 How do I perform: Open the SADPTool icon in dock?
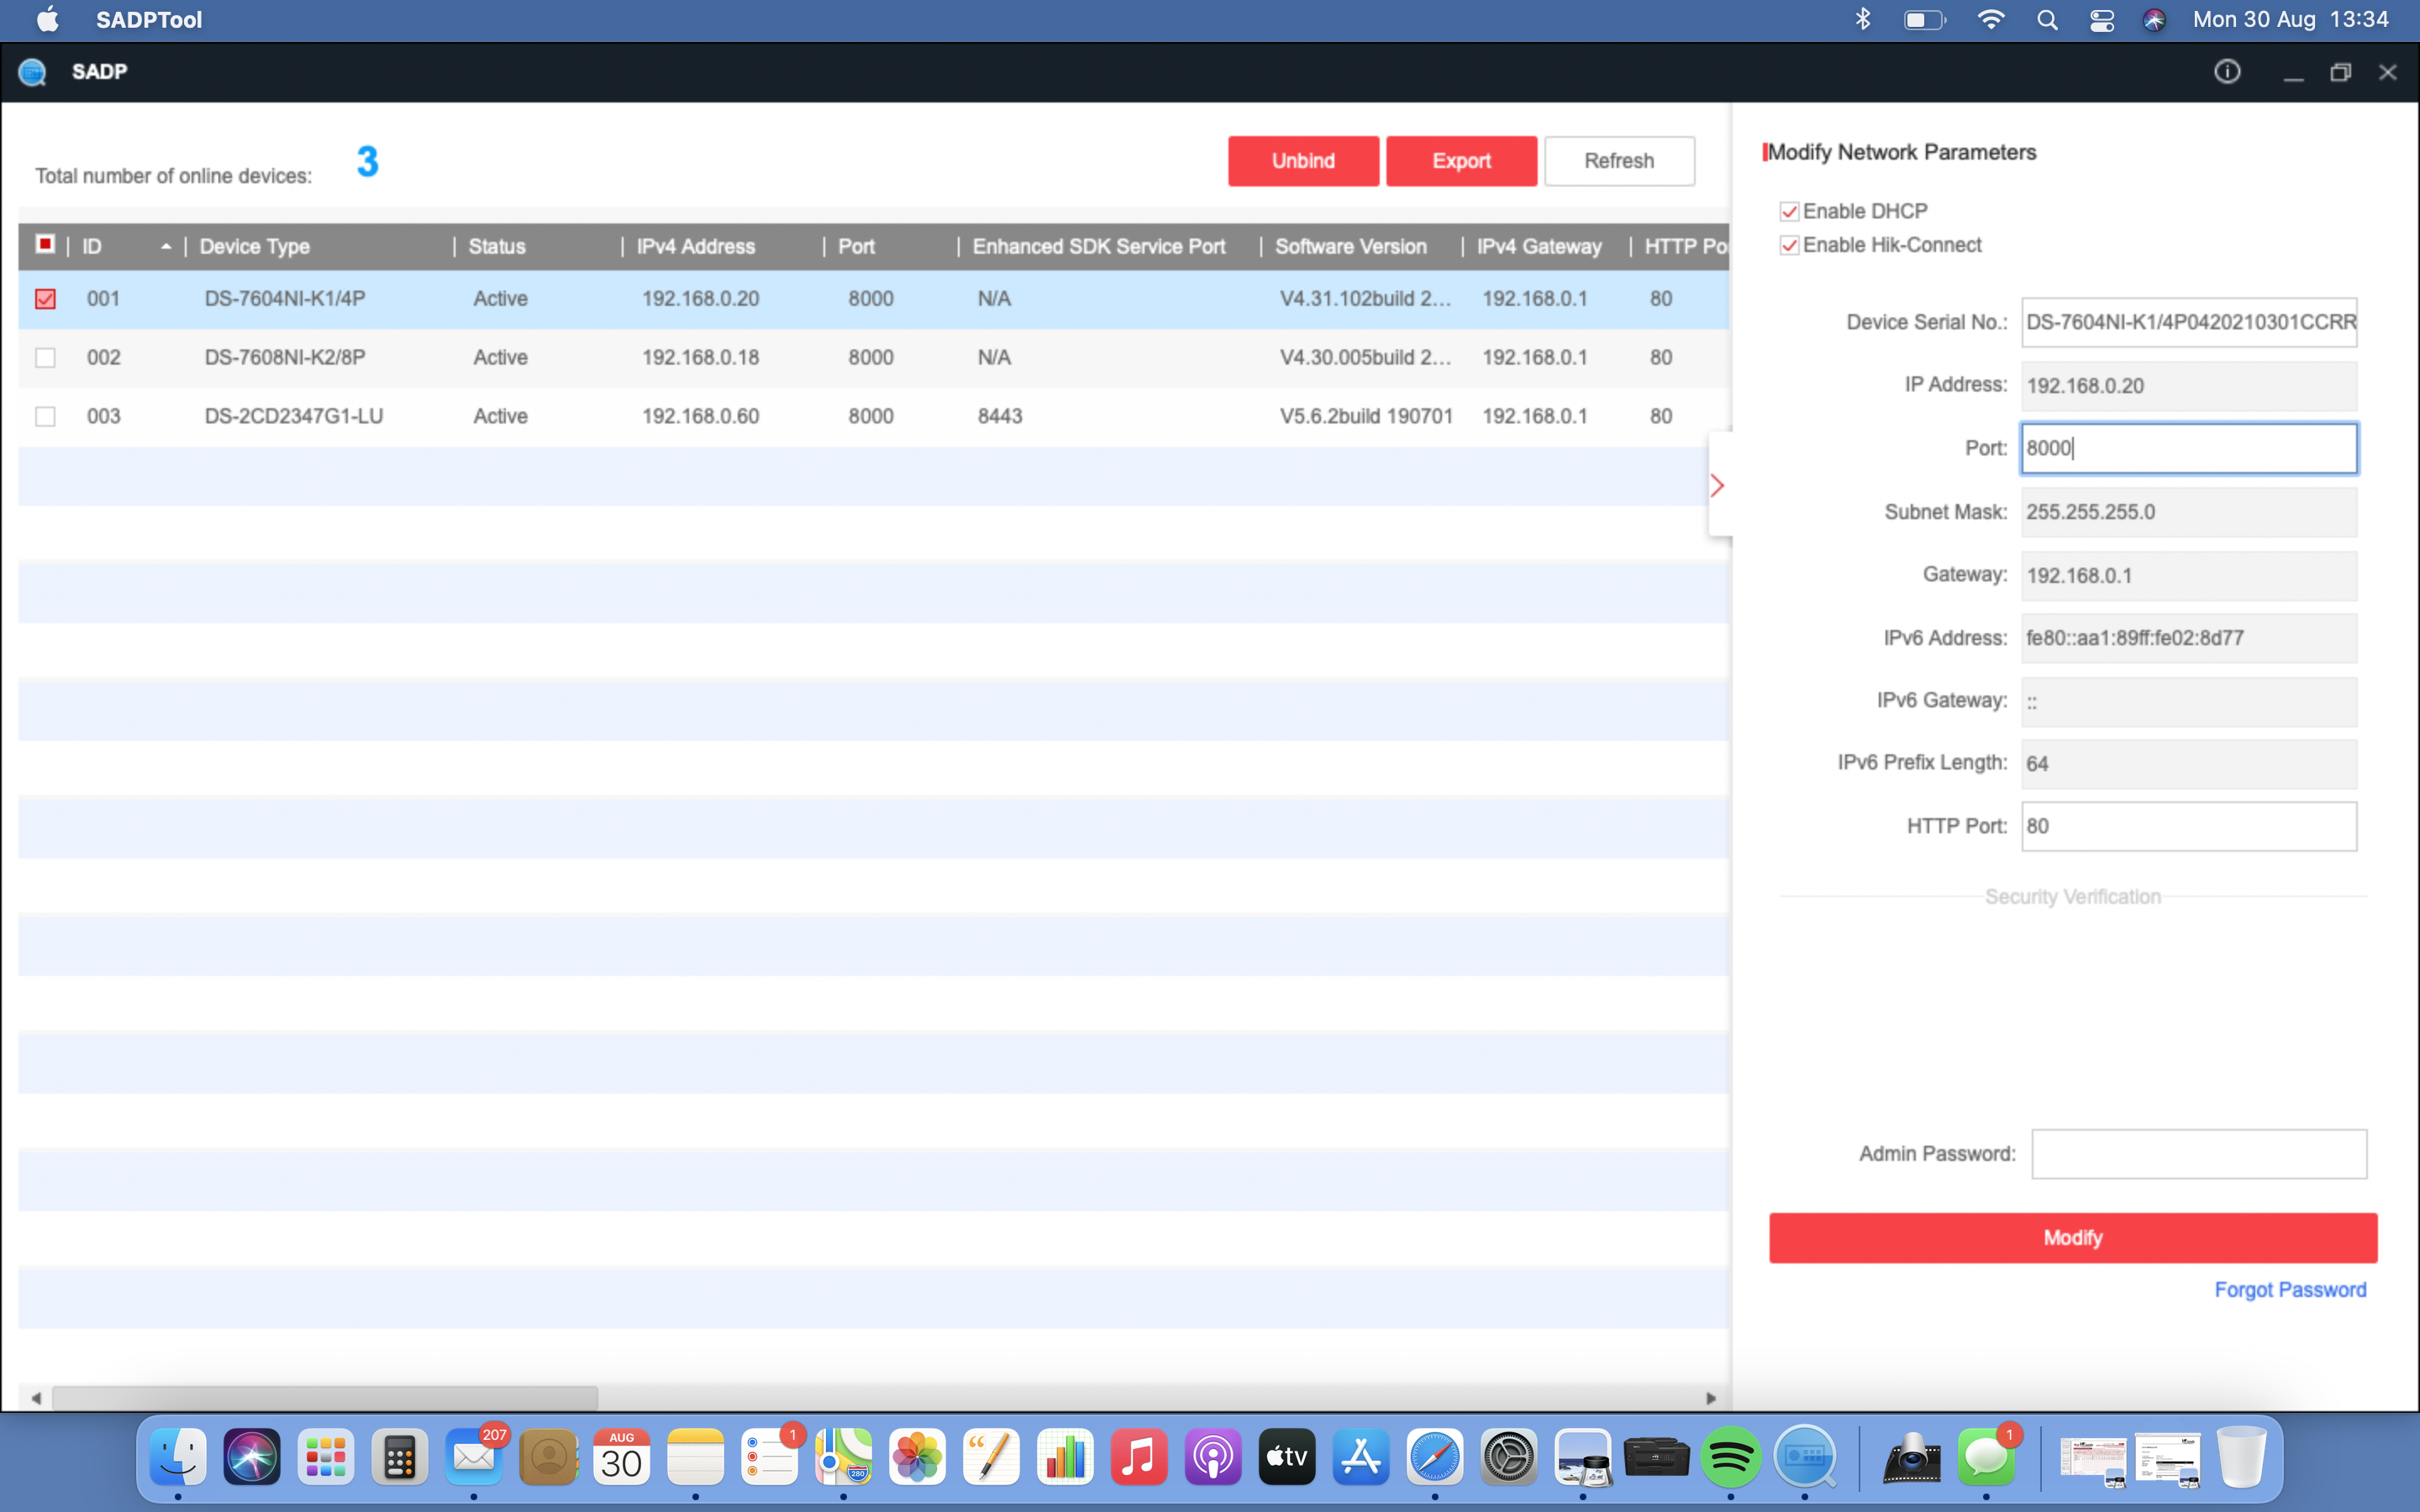pyautogui.click(x=1804, y=1457)
